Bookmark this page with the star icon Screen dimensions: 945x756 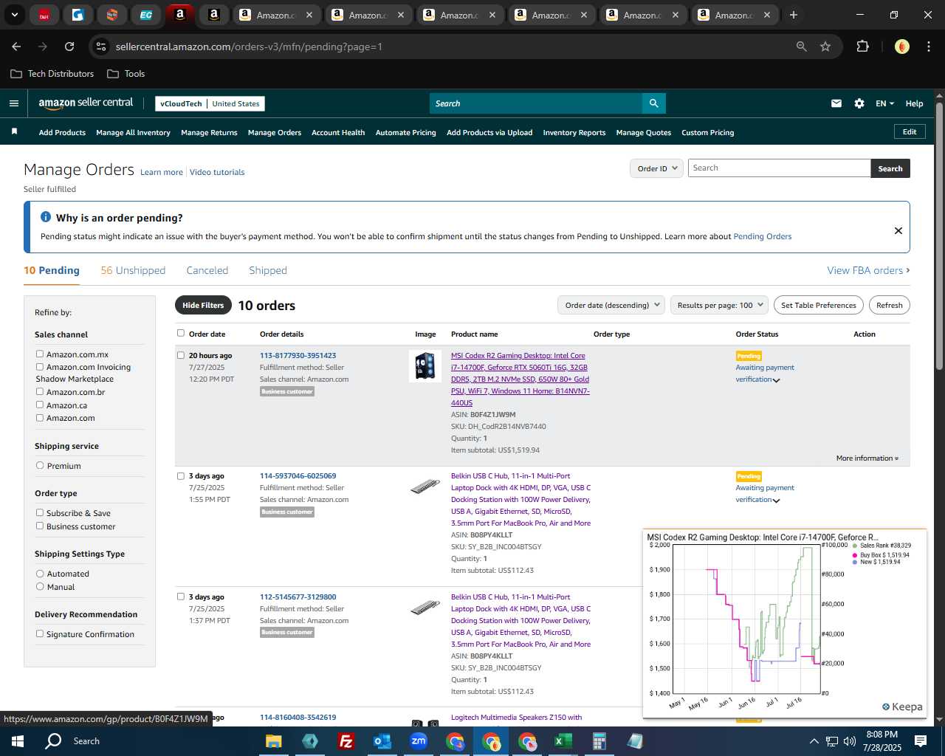825,47
